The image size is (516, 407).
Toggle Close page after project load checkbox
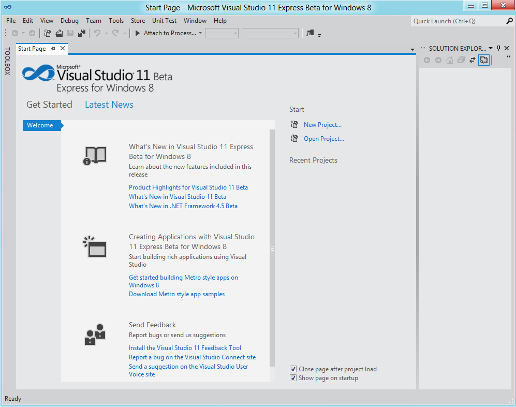pyautogui.click(x=293, y=369)
